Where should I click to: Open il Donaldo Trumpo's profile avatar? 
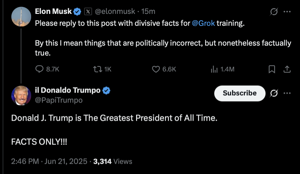pyautogui.click(x=21, y=95)
